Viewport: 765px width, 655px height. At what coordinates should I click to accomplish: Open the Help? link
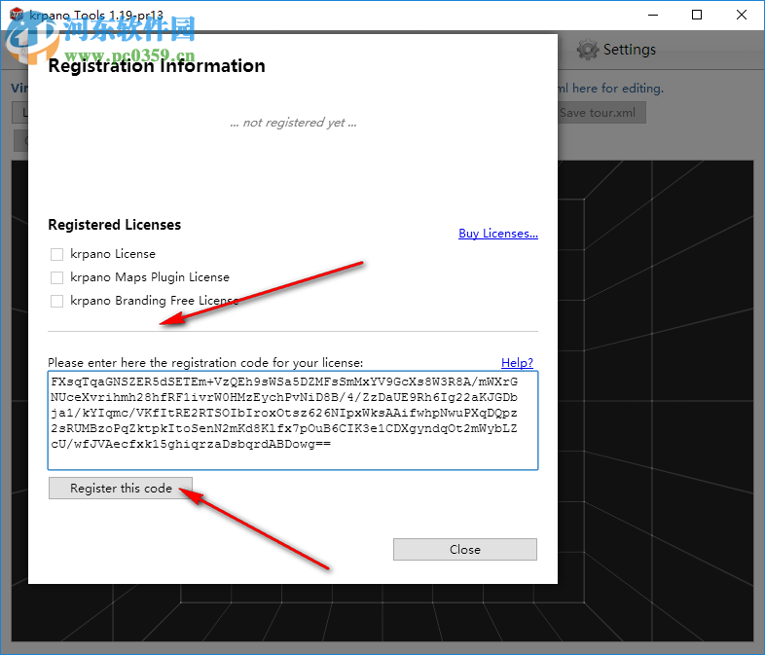point(517,363)
